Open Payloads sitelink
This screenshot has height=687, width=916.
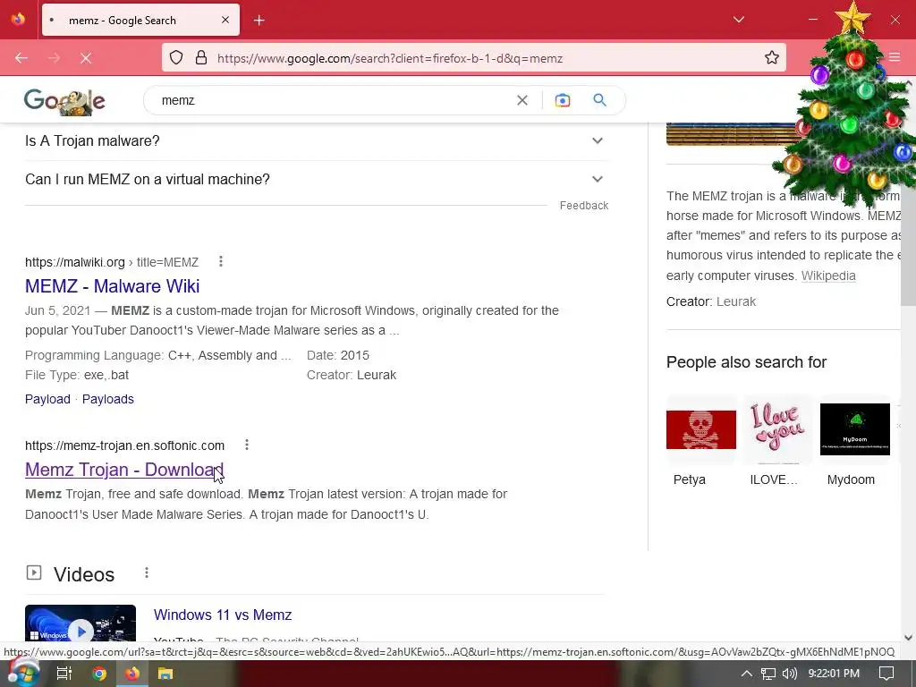108,399
